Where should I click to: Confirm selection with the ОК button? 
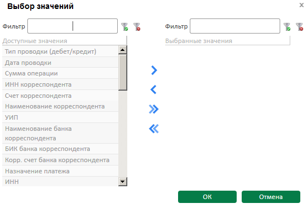[x=207, y=197]
